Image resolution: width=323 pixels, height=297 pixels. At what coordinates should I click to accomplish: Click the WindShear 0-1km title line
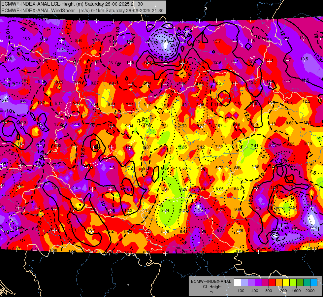coord(82,11)
